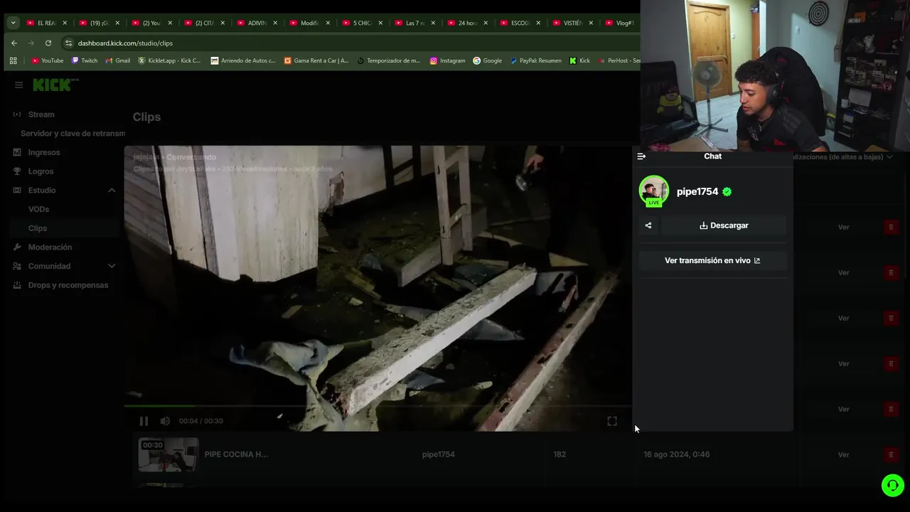The width and height of the screenshot is (910, 512).
Task: Close the Modific browser tab
Action: click(x=328, y=23)
